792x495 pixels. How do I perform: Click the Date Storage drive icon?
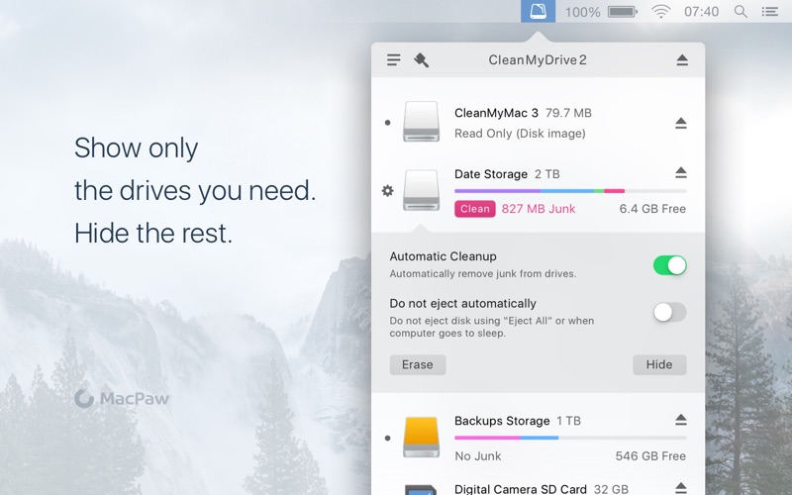[422, 190]
